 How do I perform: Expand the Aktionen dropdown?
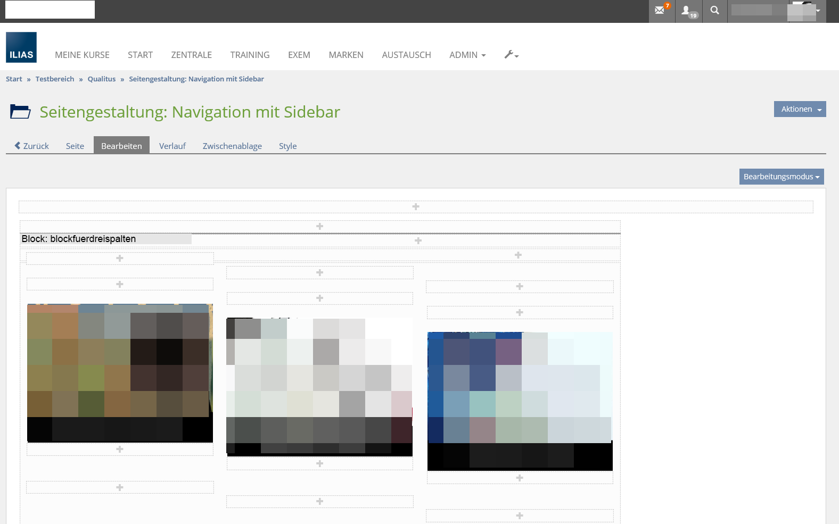tap(800, 109)
